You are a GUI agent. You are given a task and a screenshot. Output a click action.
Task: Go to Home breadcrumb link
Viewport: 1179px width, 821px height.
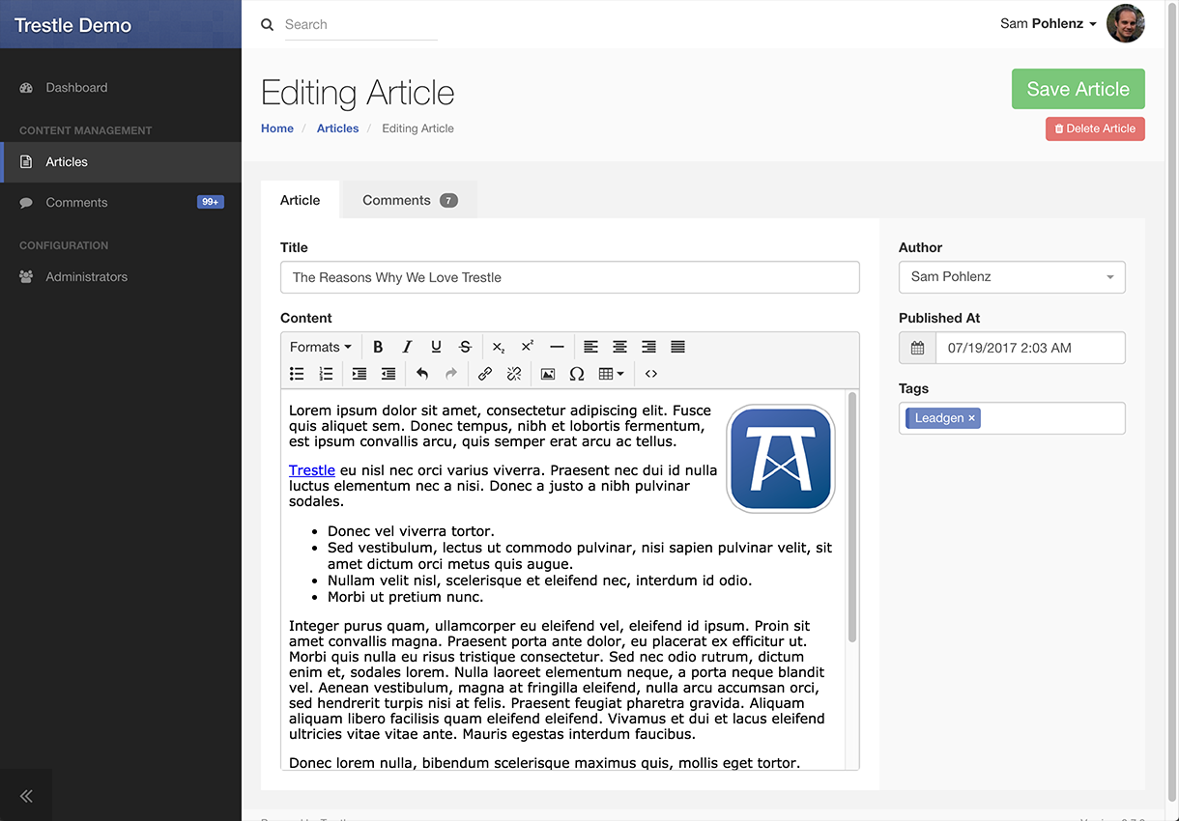[x=277, y=128]
